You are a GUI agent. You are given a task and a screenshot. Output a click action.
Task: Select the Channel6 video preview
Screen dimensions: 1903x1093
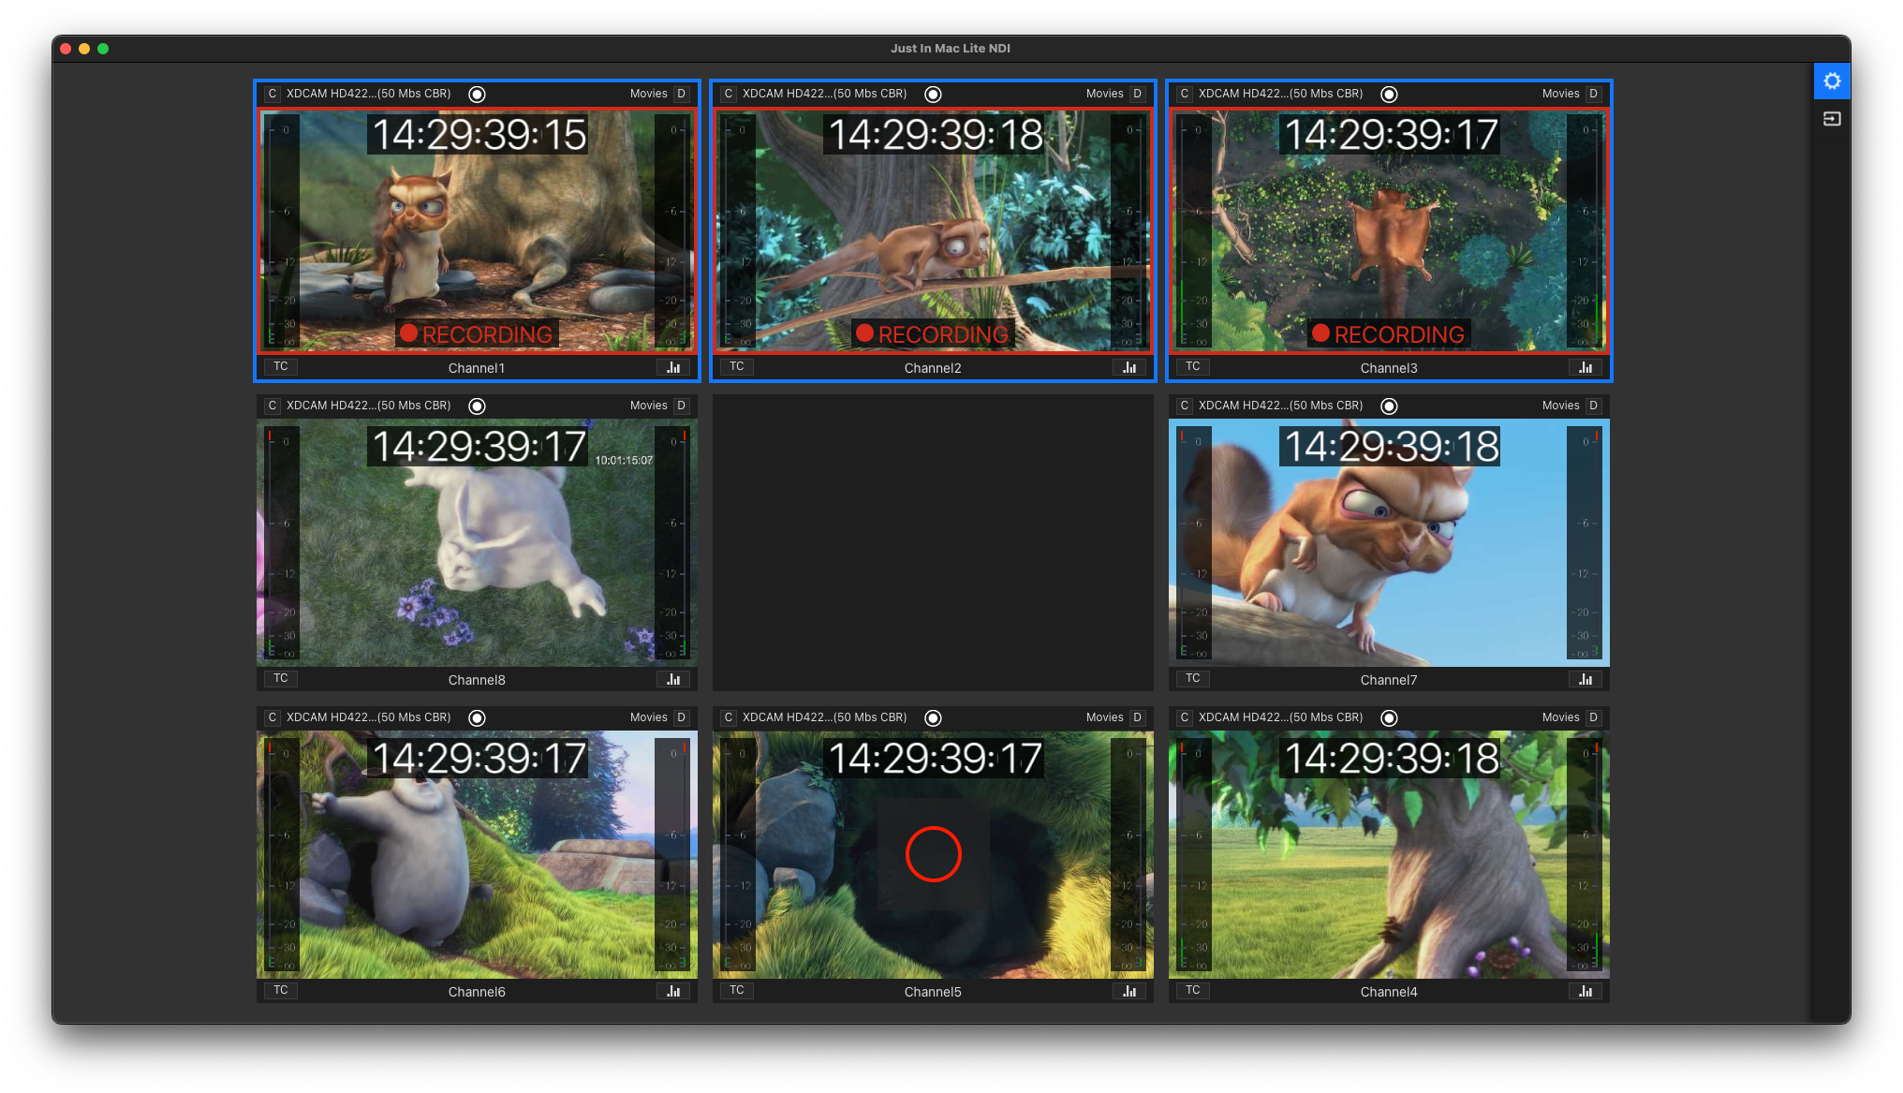click(x=477, y=854)
